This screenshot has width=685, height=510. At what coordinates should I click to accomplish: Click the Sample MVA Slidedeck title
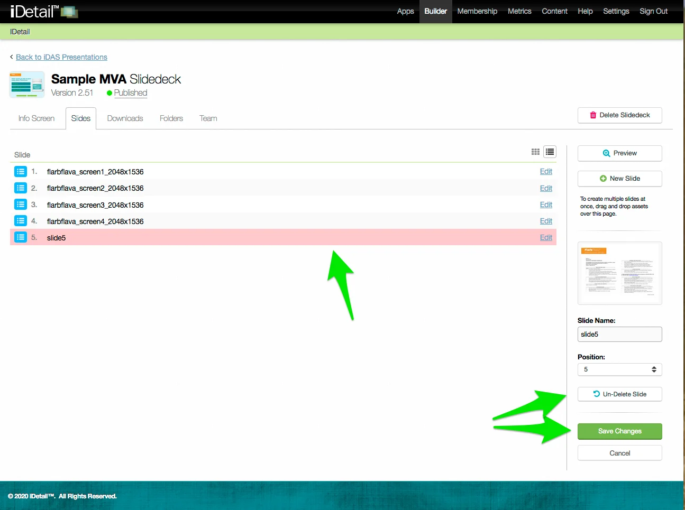(x=116, y=79)
